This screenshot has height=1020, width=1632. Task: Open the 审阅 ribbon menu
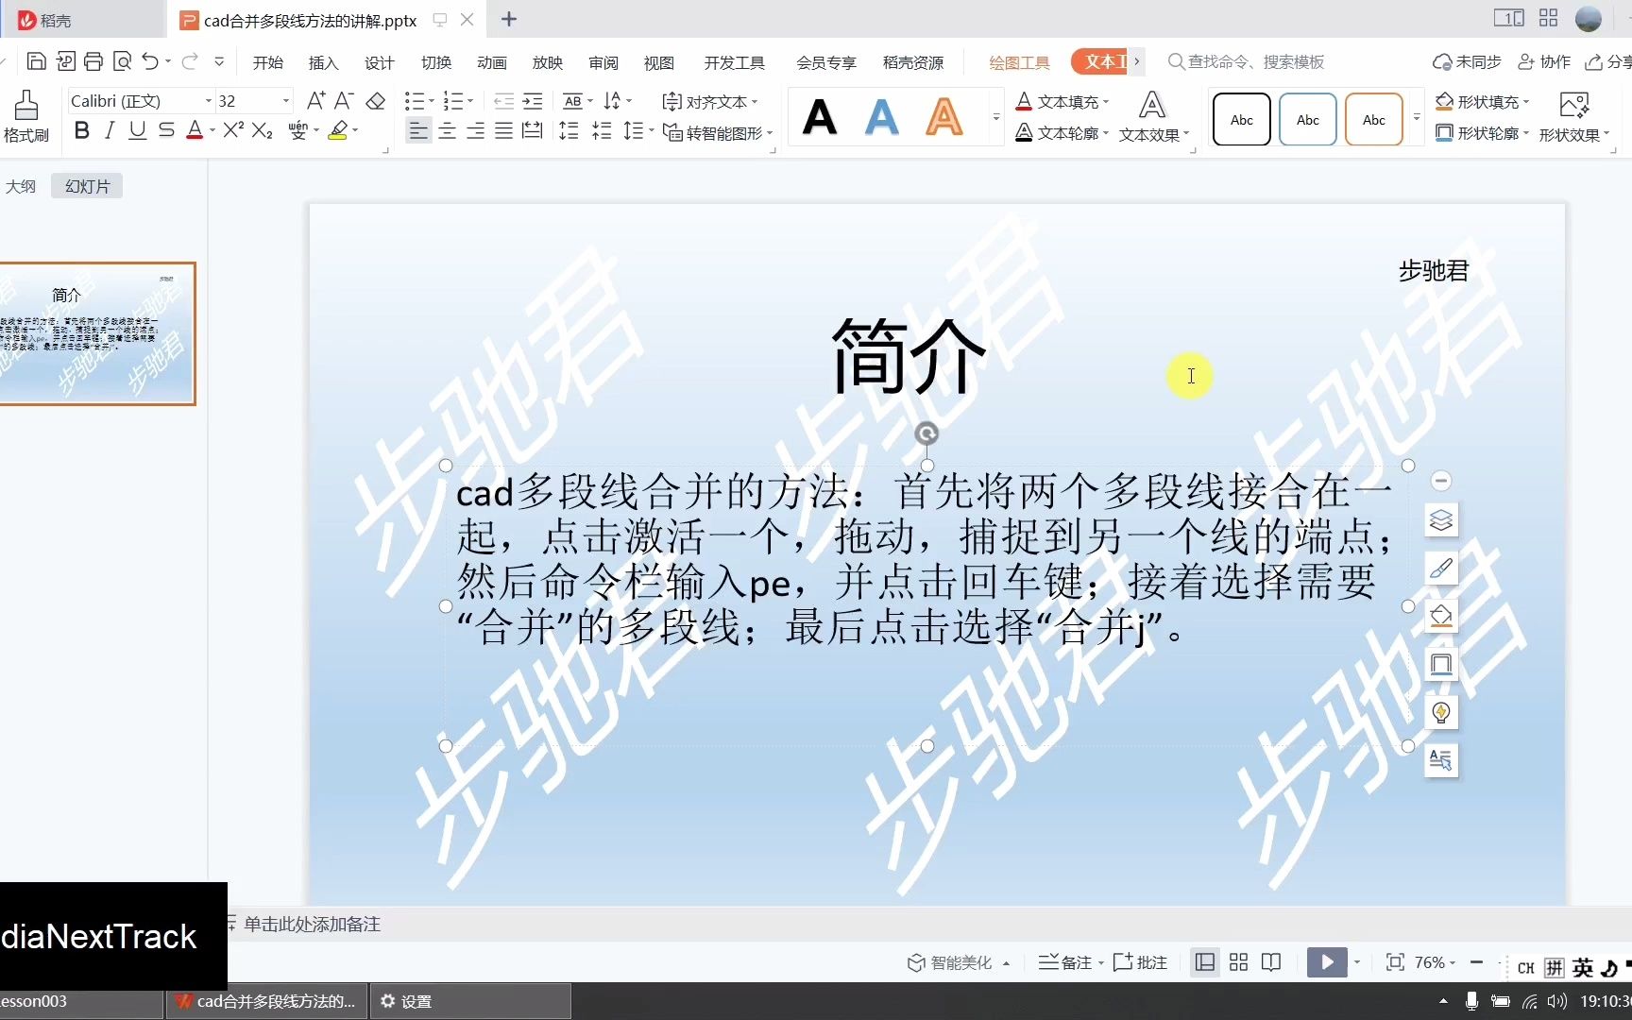[x=603, y=62]
